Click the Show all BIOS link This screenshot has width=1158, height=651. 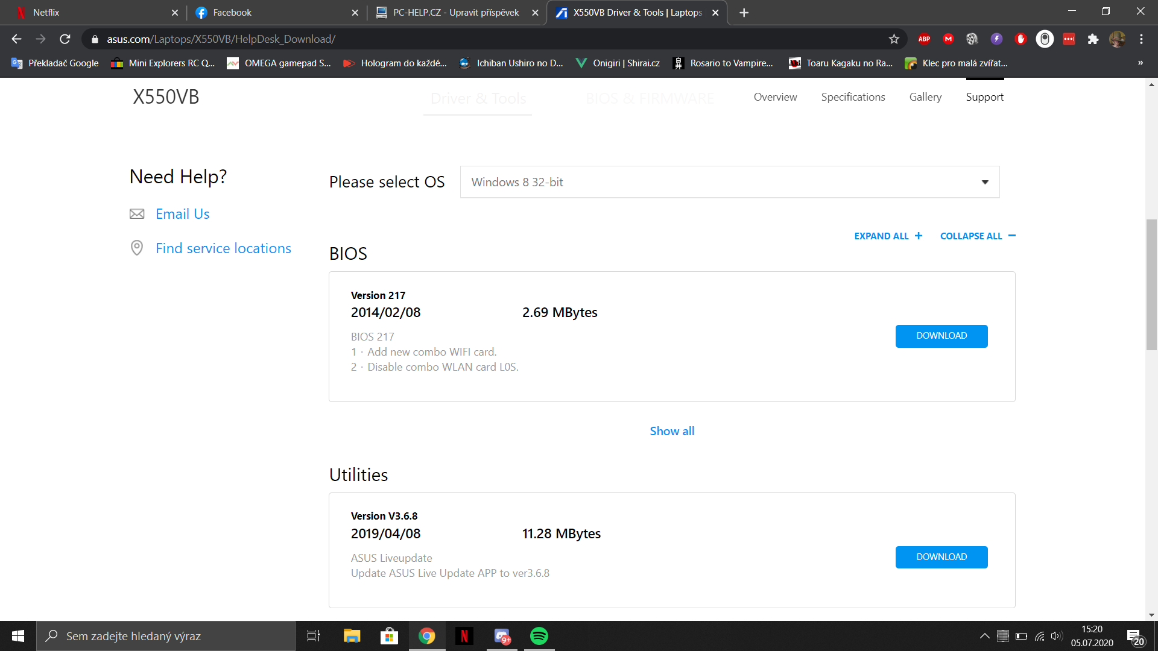click(672, 431)
